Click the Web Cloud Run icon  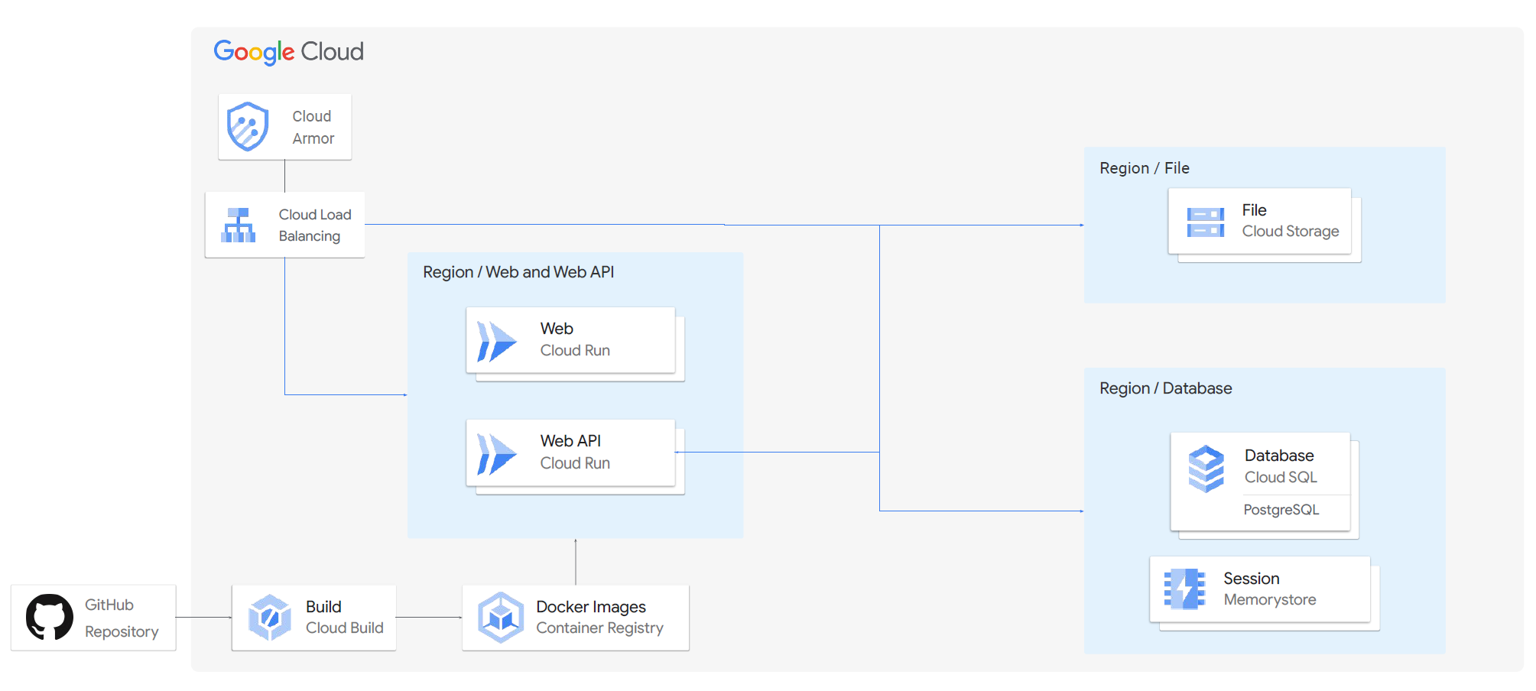(x=496, y=341)
